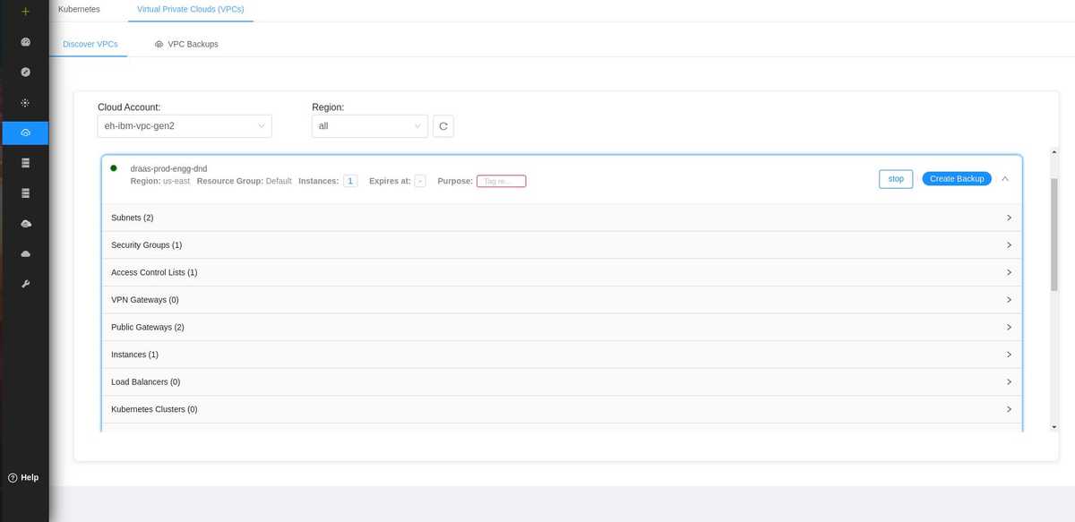Screen dimensions: 1075x522
Task: Open the Help link in sidebar
Action: (x=23, y=477)
